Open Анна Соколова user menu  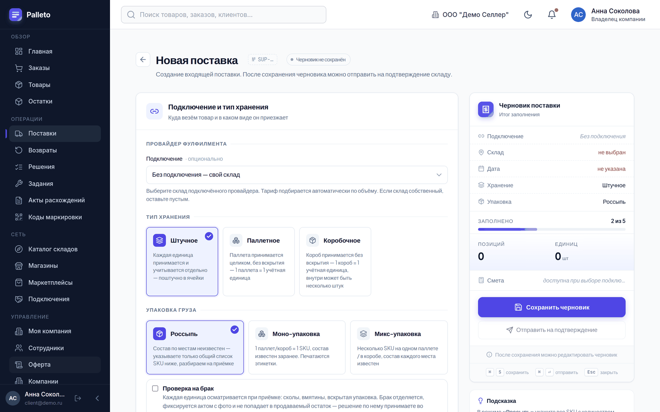608,15
